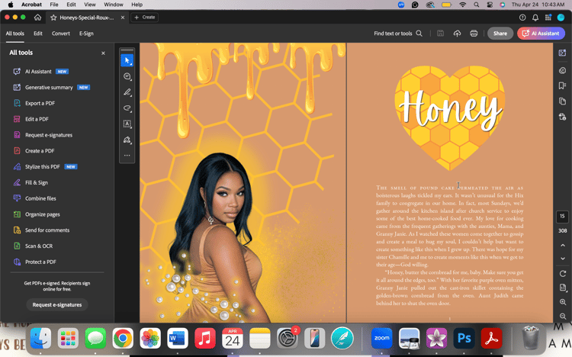Open Photoshop from the Dock

click(464, 338)
